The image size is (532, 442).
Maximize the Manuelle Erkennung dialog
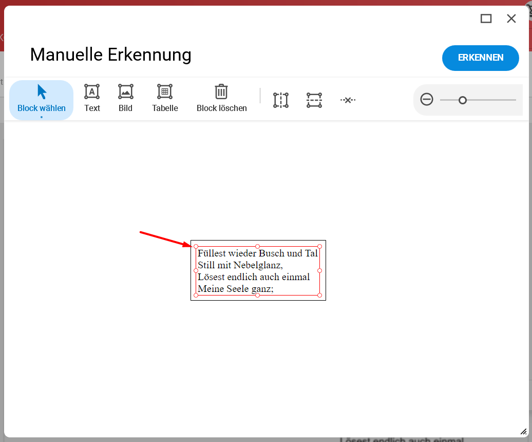(486, 19)
